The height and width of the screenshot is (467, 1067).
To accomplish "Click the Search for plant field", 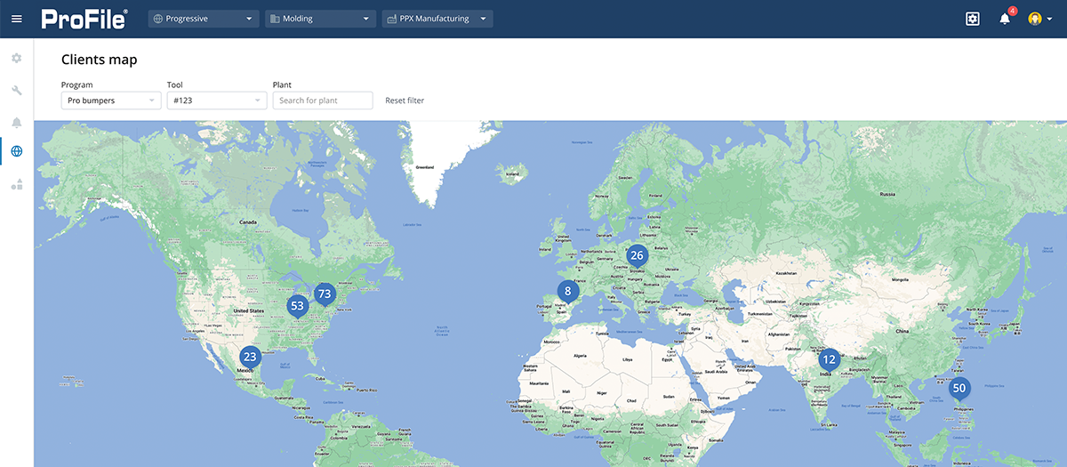I will pos(323,101).
